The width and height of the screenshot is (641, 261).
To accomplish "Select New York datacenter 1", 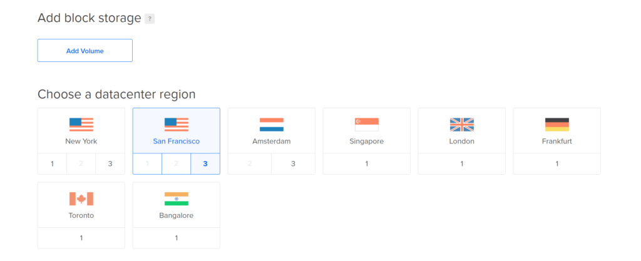I will coord(53,164).
